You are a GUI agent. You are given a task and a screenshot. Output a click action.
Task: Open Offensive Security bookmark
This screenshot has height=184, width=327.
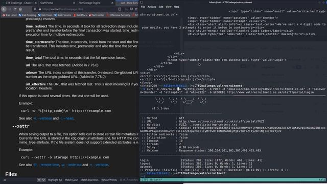(x=118, y=15)
